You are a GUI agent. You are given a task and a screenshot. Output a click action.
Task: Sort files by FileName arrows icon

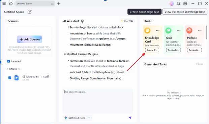pos(19,69)
